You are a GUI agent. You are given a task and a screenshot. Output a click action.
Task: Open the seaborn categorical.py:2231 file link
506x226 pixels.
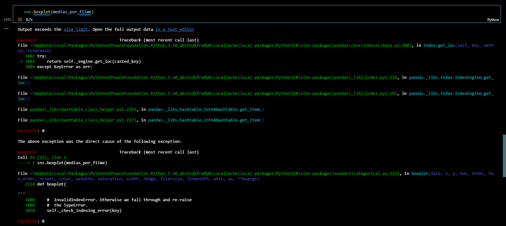215,173
